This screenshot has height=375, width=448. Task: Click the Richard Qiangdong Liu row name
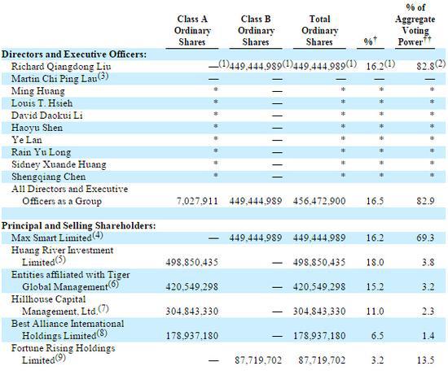pyautogui.click(x=61, y=67)
